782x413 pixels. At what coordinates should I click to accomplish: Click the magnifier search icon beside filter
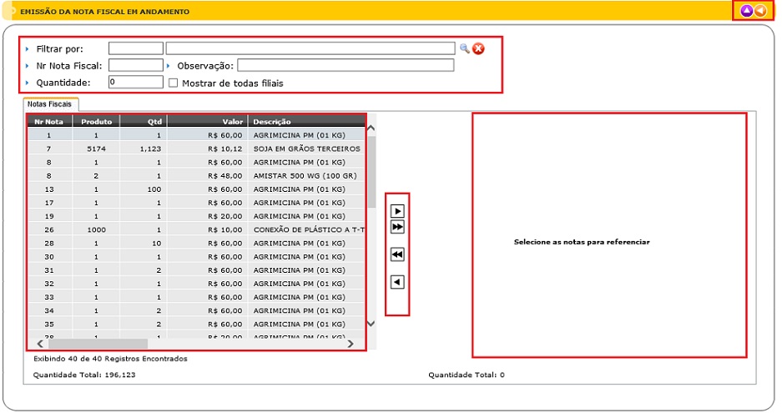[465, 48]
